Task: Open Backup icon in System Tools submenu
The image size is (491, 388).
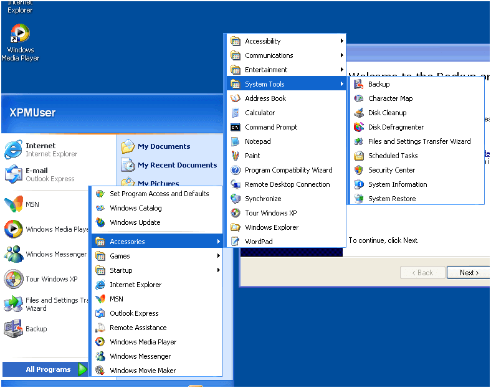Action: (358, 84)
